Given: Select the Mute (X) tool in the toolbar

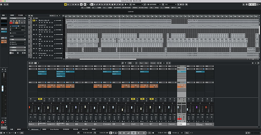Looking at the screenshot, I should click(x=107, y=5).
